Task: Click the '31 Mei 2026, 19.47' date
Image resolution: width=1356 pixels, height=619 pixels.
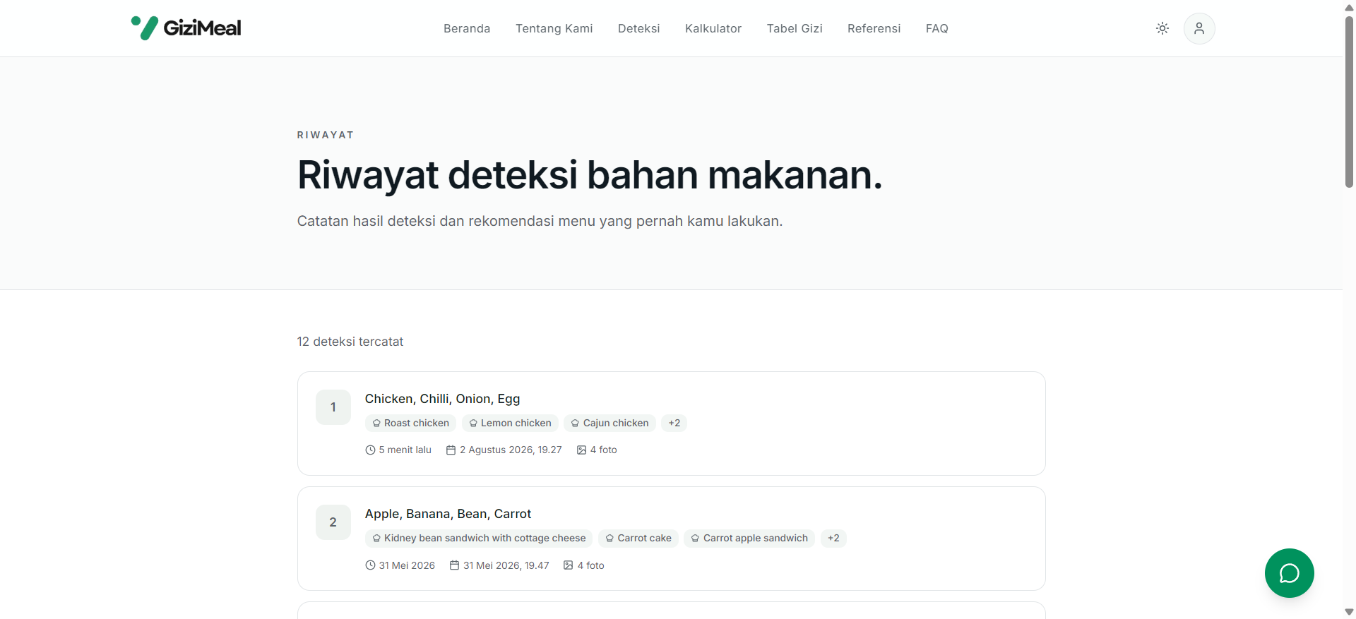Action: pos(506,565)
